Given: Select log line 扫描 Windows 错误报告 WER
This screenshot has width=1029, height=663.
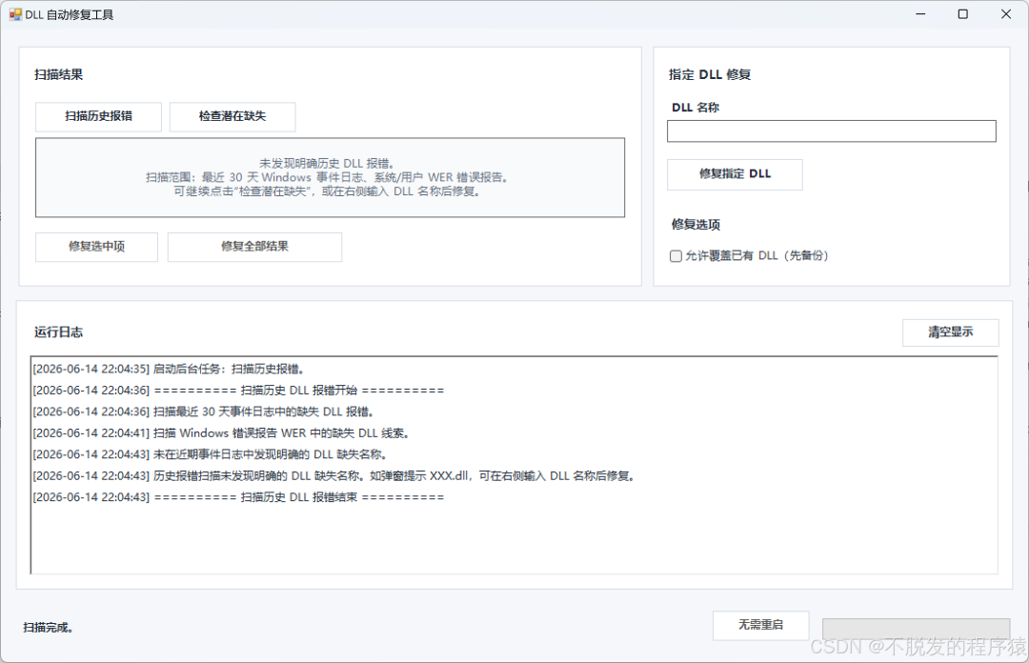Looking at the screenshot, I should [x=222, y=433].
